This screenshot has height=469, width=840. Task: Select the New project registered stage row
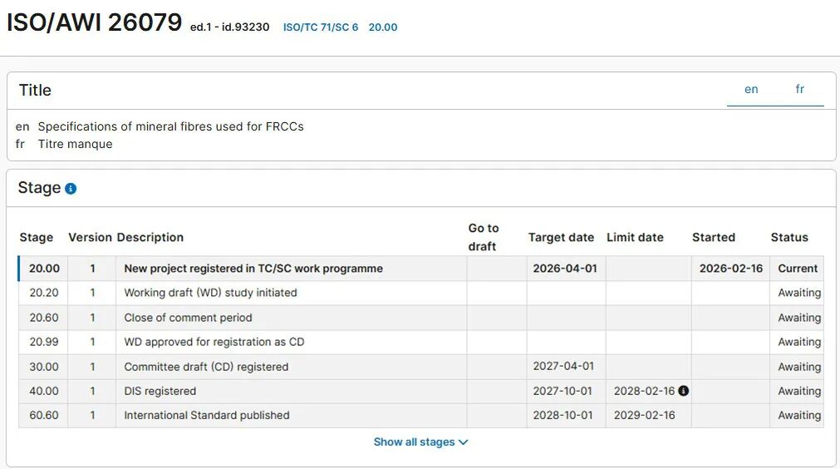coord(253,269)
